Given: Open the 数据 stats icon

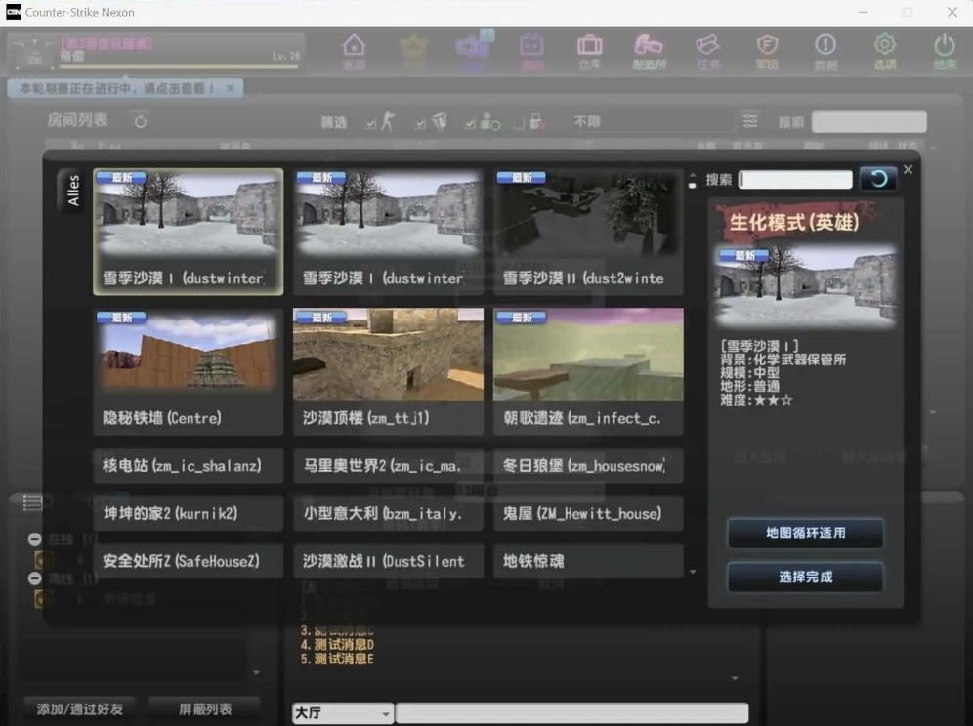Looking at the screenshot, I should [x=825, y=51].
